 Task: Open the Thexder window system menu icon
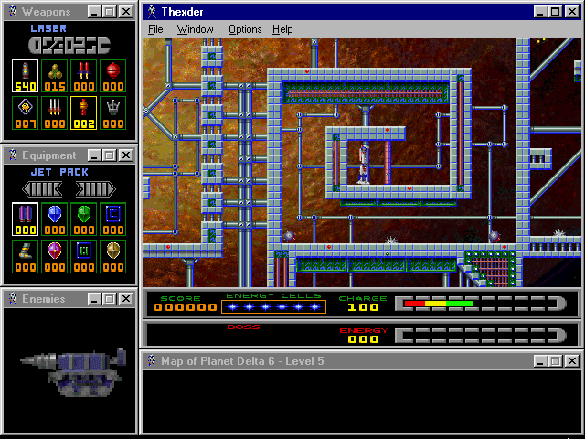[x=152, y=12]
